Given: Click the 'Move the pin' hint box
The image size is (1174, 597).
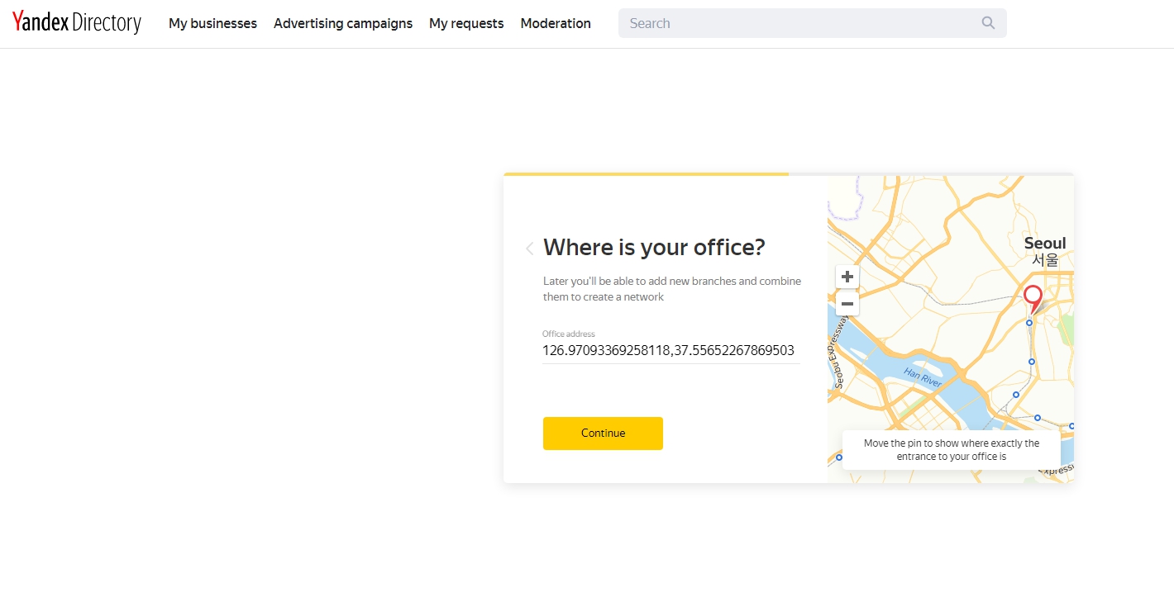Looking at the screenshot, I should coord(951,450).
